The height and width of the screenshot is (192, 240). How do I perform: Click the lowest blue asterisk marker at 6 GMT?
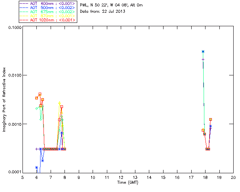37,168
